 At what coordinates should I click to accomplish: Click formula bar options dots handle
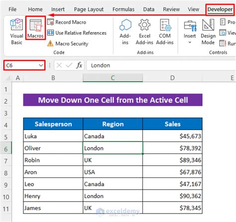click(50, 66)
